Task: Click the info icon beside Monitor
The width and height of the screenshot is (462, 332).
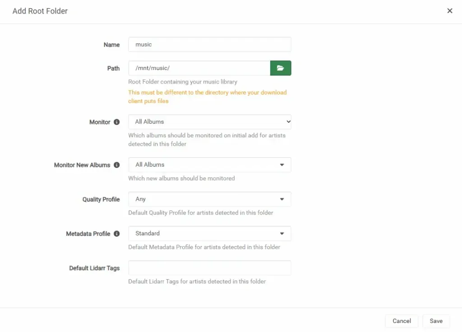Action: click(x=117, y=122)
